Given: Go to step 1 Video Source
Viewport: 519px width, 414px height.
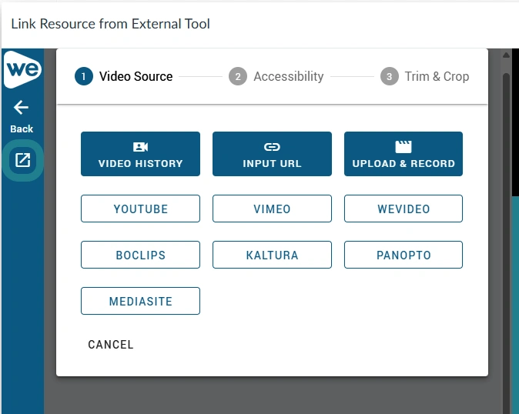Looking at the screenshot, I should pos(124,76).
